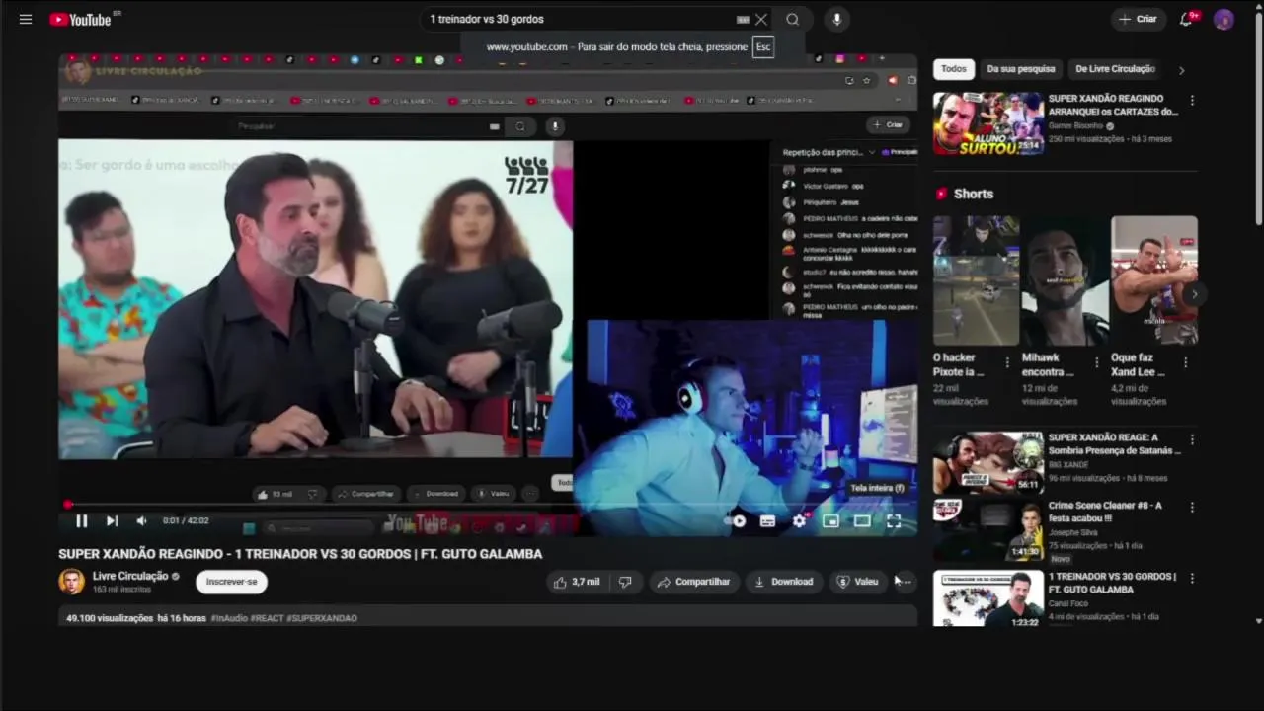
Task: Open options for Sombria Presença de Satanás video
Action: [1192, 439]
